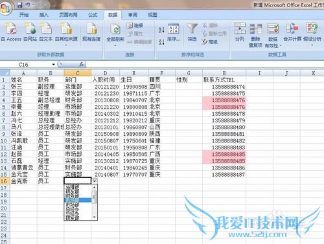Screen dimensions: 324x244
Task: Click into the formula bar
Action: 204,64
